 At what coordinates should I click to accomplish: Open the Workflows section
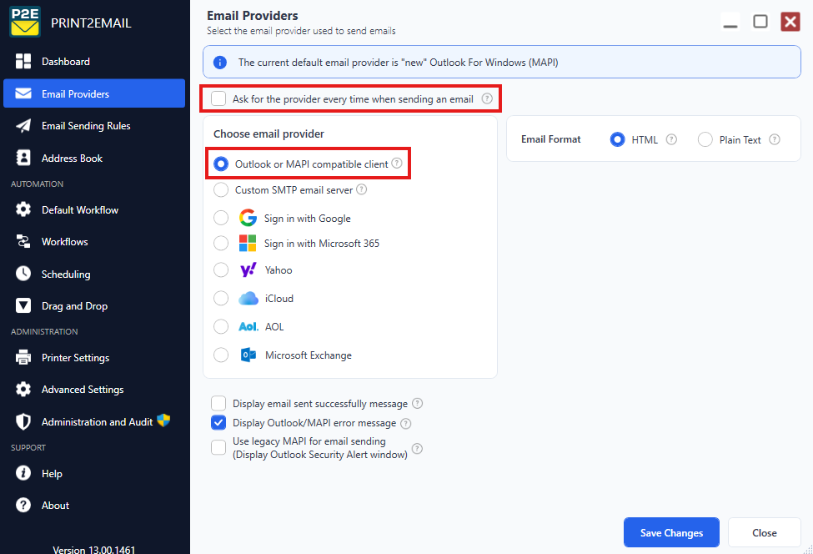(94, 241)
